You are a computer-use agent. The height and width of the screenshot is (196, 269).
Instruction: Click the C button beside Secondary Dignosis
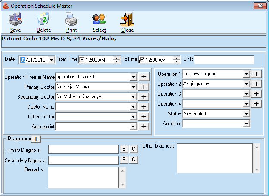[134, 160]
